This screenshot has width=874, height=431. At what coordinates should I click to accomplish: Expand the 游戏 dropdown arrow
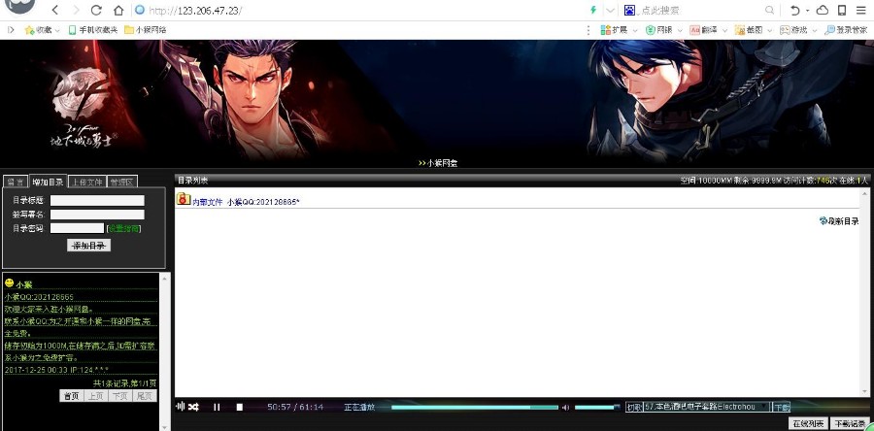coord(815,30)
